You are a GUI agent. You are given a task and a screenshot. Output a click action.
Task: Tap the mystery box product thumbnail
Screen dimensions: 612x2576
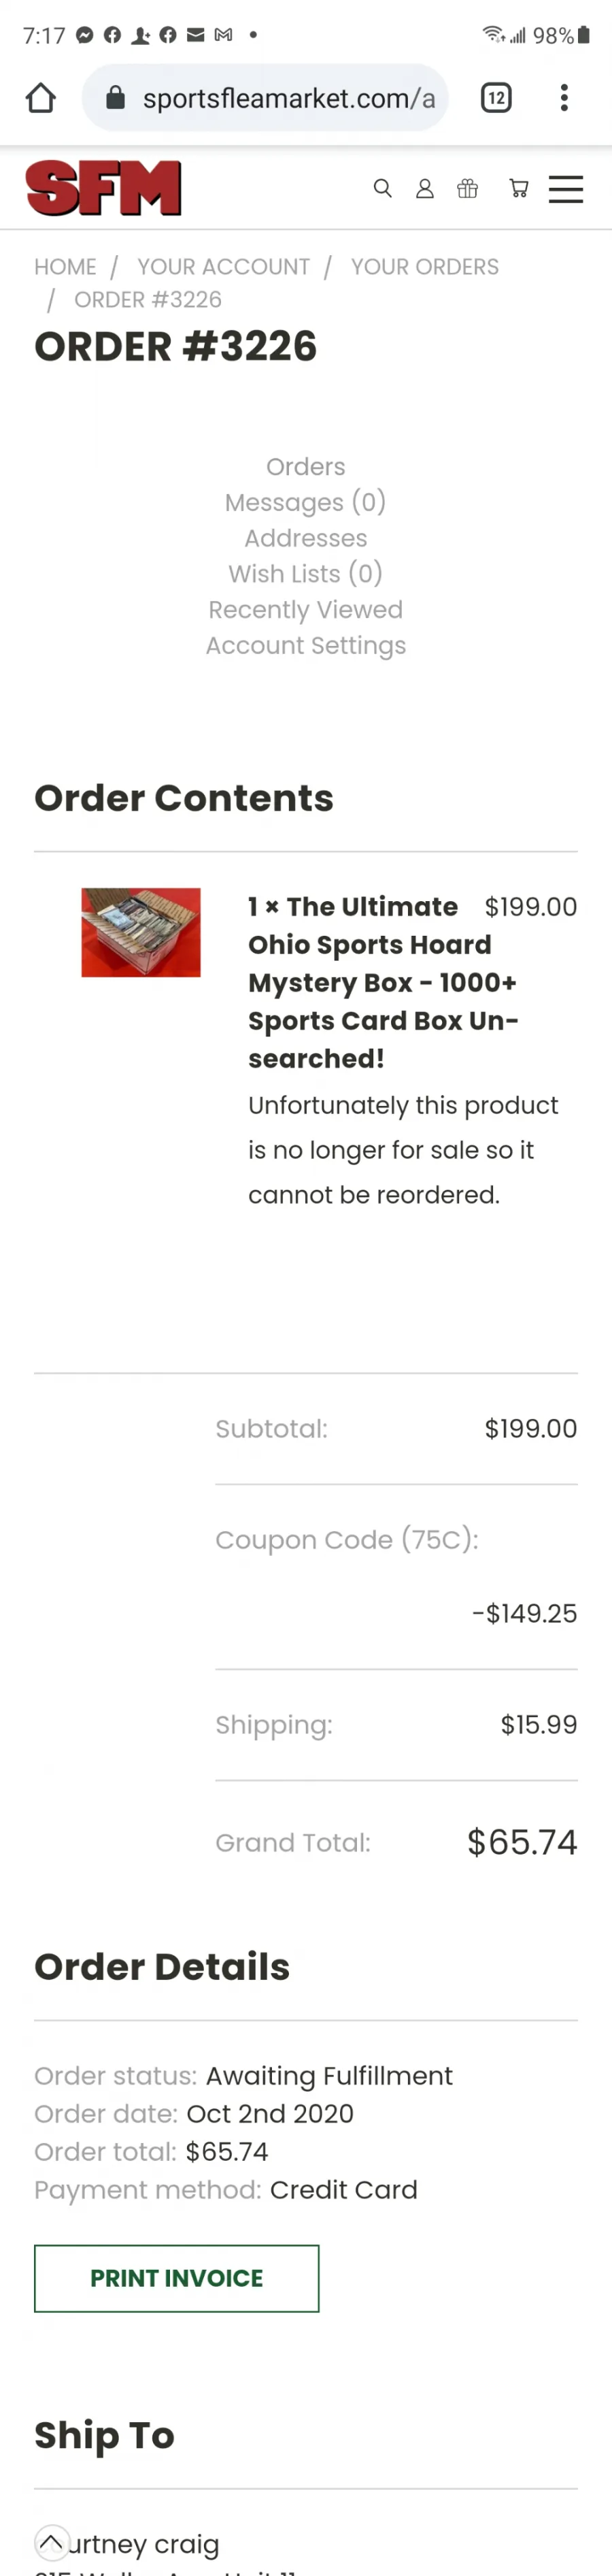[x=141, y=932]
